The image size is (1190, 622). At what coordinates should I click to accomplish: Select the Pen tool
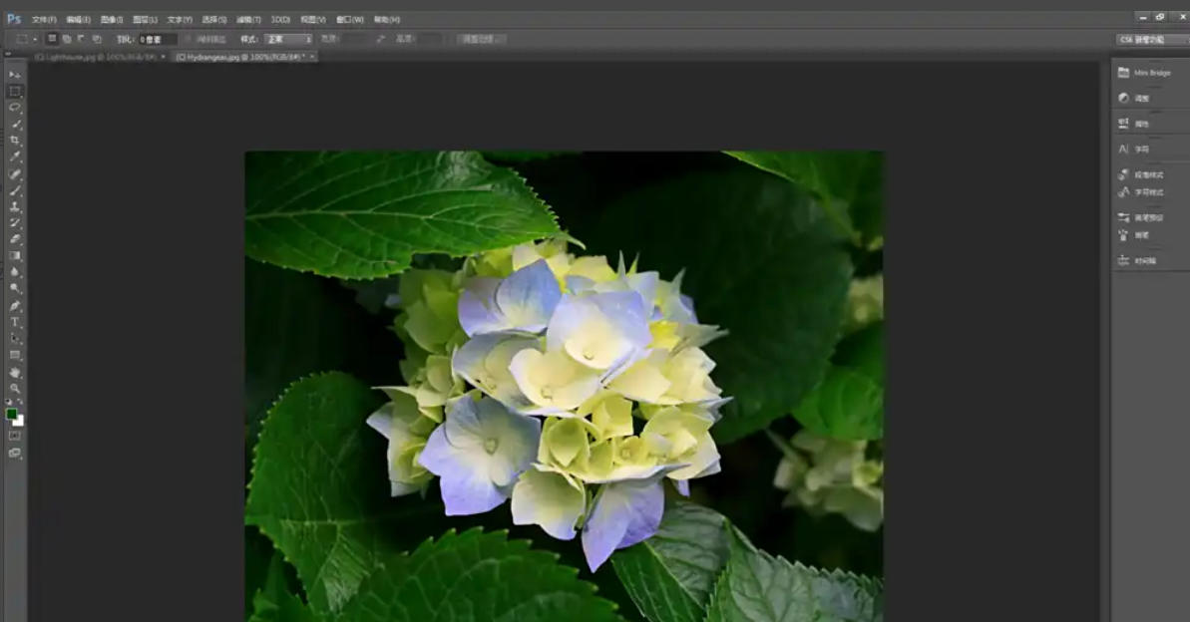pos(13,305)
